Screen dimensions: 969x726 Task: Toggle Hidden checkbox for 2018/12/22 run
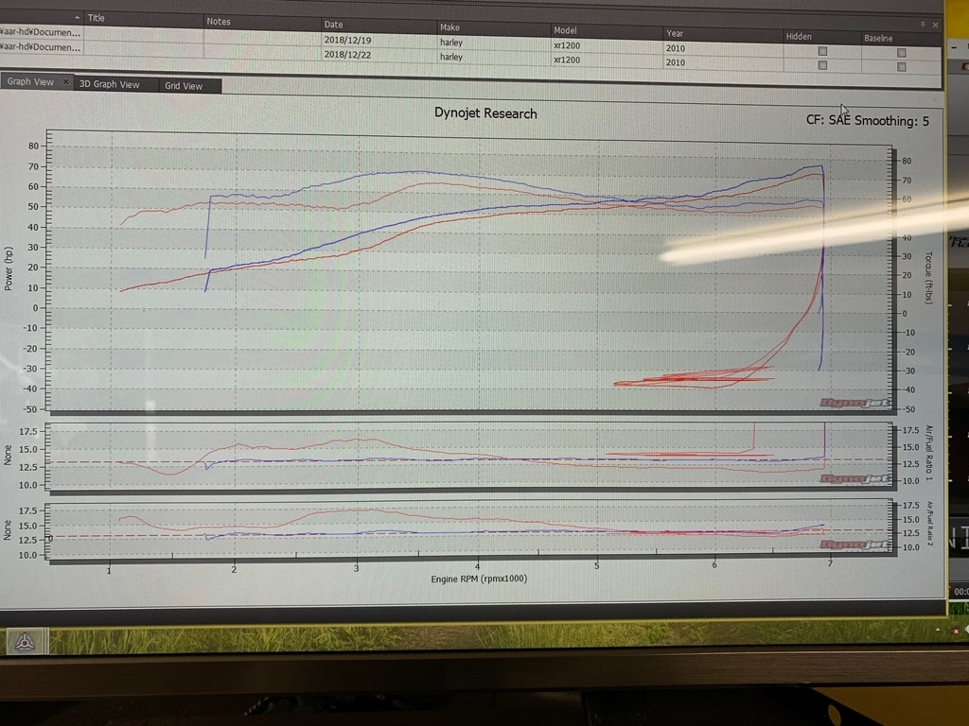tap(822, 65)
